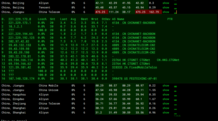Screen dimensions: 218x121
Task: Open hop 8 IP 59.43.159.98
Action: point(19,49)
